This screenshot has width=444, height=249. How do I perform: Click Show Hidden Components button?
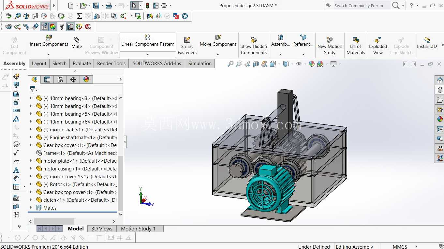point(254,46)
